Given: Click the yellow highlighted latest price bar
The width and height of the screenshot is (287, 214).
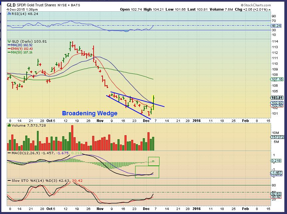Looking at the screenshot, I should [153, 103].
